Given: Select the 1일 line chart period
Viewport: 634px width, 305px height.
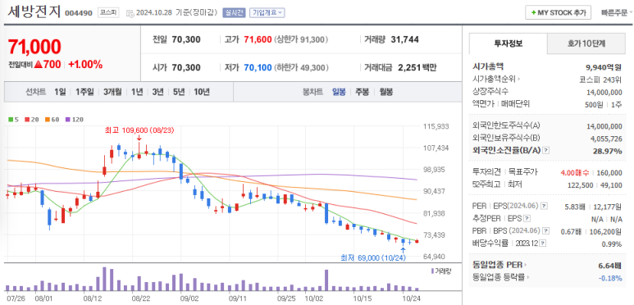Looking at the screenshot, I should coord(60,92).
